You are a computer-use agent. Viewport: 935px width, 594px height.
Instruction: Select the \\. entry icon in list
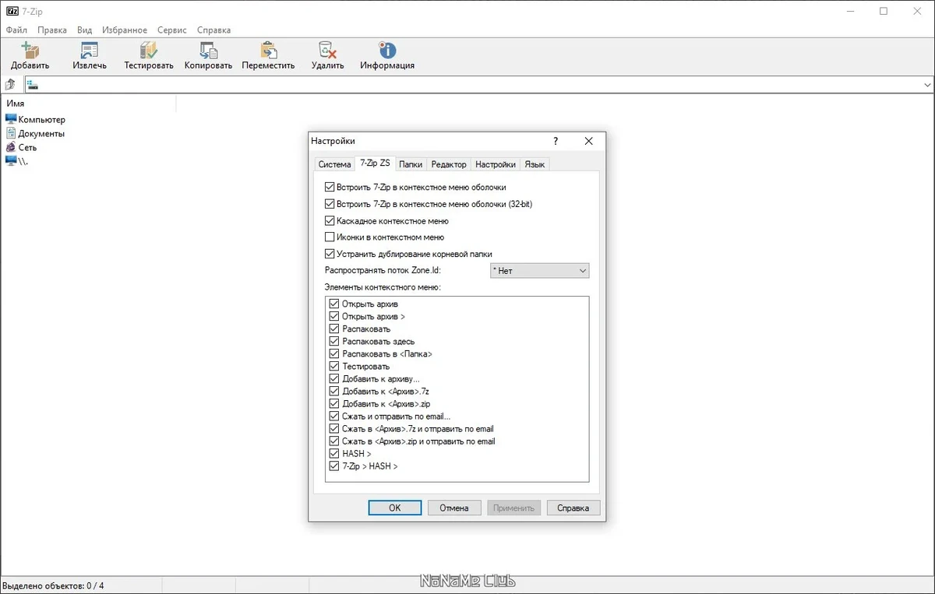click(11, 160)
